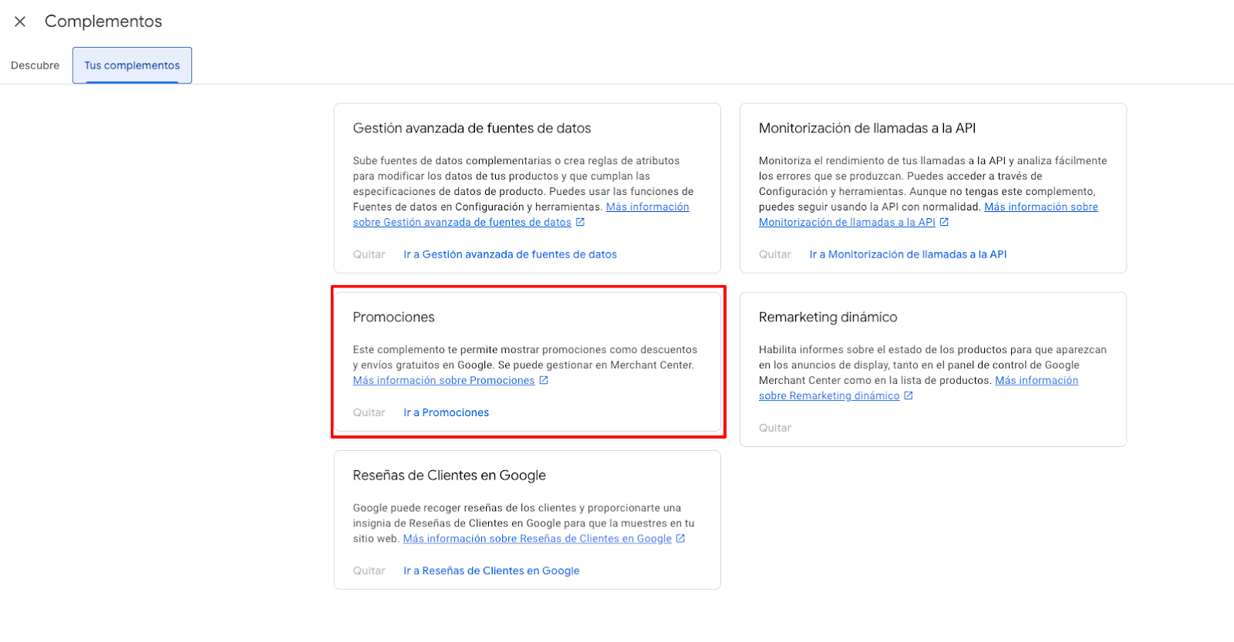Click external-link icon after Más información sobre Promociones
1234x642 pixels.
pyautogui.click(x=544, y=380)
